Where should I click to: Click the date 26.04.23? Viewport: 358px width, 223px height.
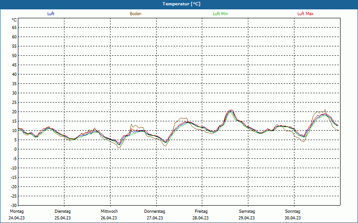point(109,218)
